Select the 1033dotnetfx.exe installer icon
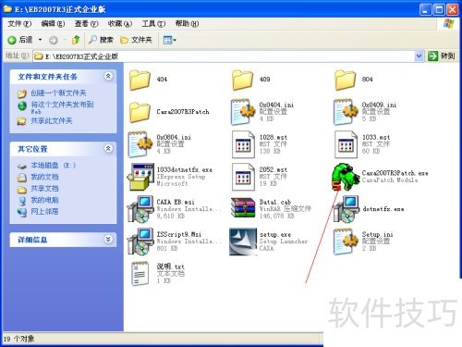The height and width of the screenshot is (347, 462). click(x=140, y=177)
